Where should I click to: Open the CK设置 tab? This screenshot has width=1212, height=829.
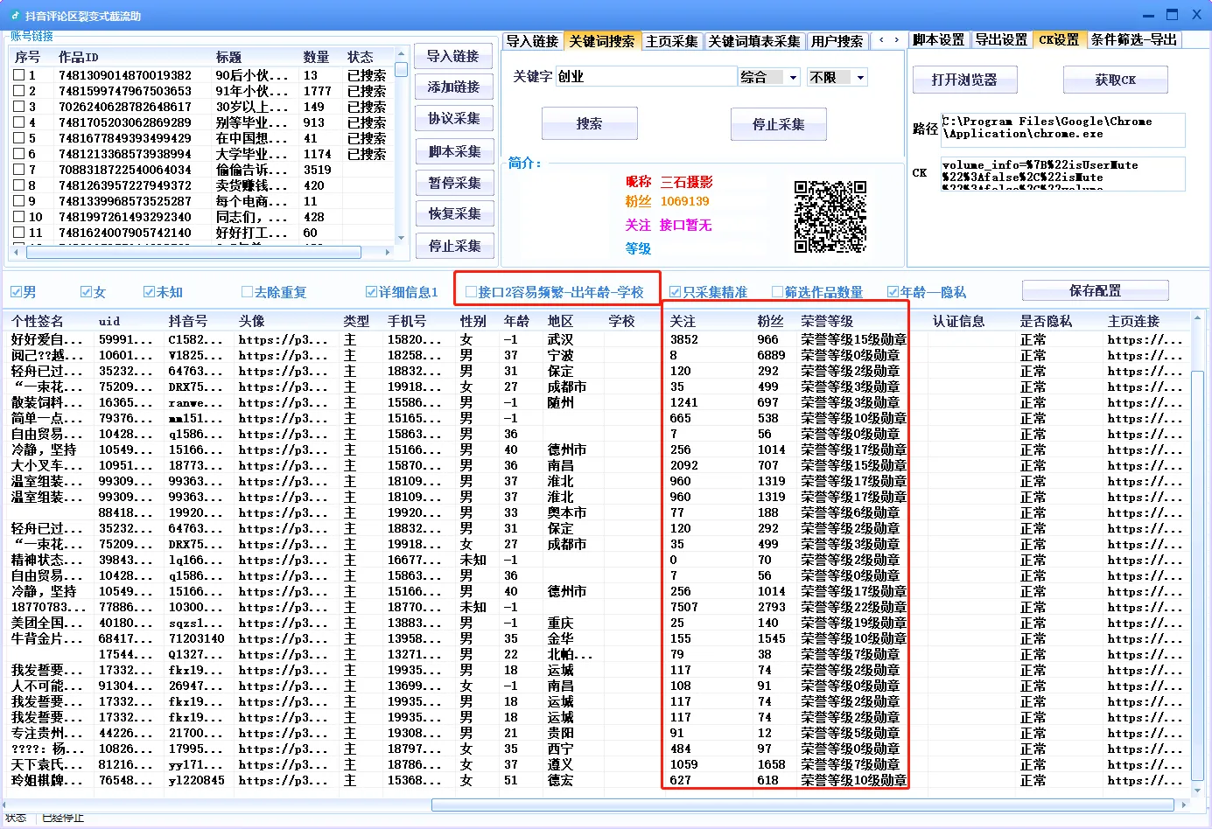[x=1060, y=39]
